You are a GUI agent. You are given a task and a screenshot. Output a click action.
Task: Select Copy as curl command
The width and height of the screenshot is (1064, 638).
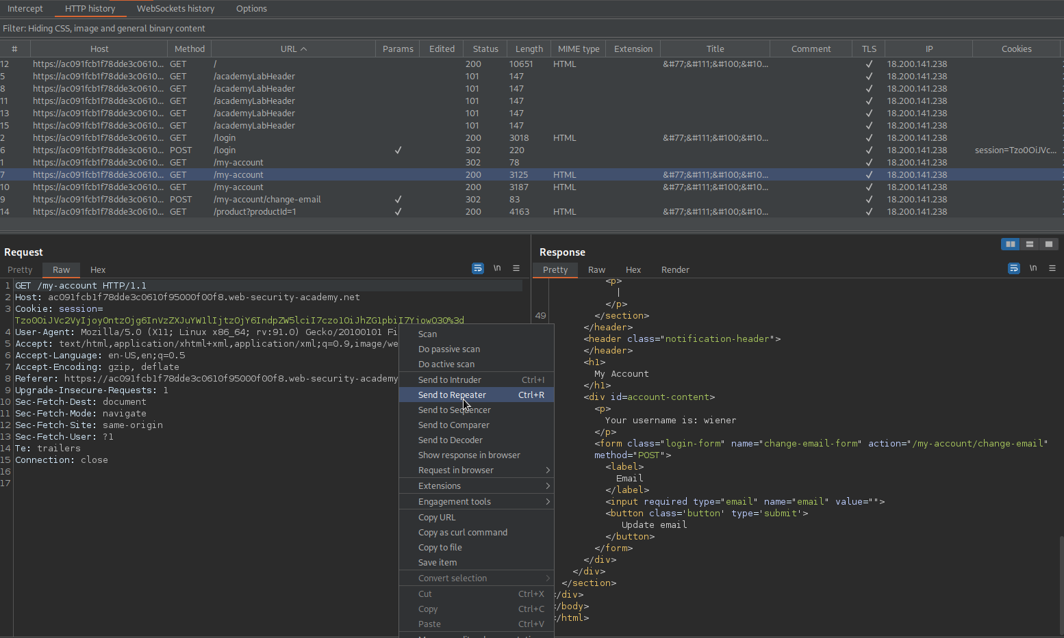click(x=477, y=533)
